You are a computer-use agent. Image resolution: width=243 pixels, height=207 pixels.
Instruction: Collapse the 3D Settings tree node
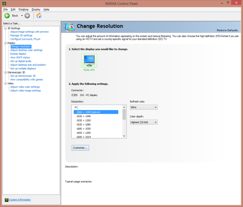click(x=5, y=28)
